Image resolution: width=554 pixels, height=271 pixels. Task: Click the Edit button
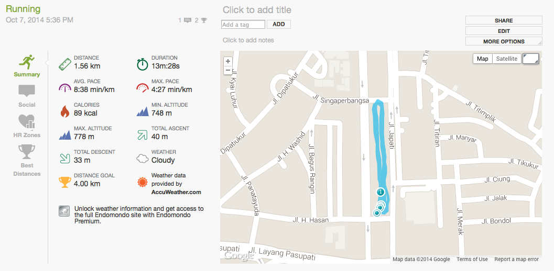(504, 31)
